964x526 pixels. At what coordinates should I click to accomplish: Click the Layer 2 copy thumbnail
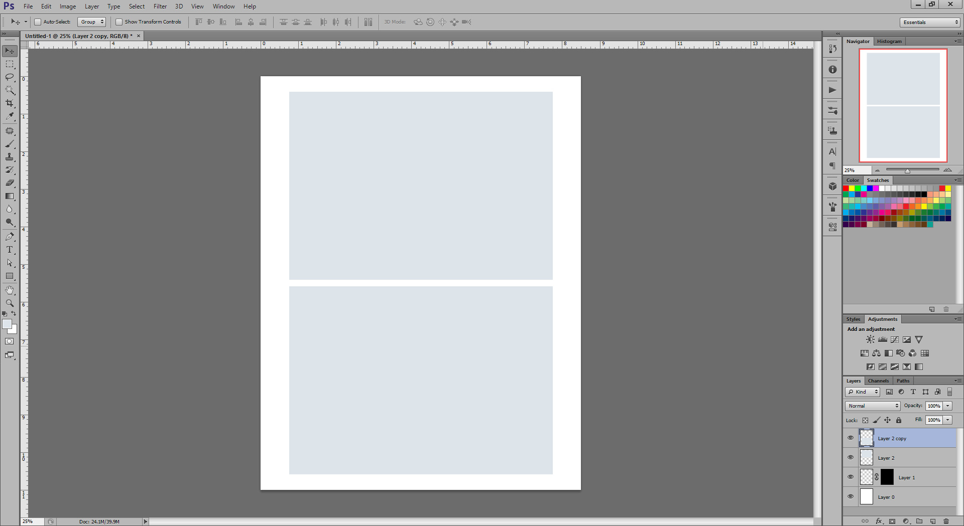coord(866,437)
